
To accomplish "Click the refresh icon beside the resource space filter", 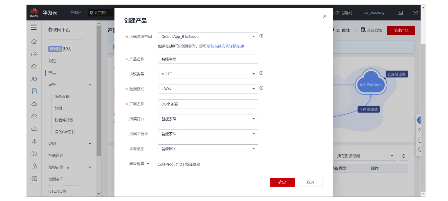I will tap(403, 156).
